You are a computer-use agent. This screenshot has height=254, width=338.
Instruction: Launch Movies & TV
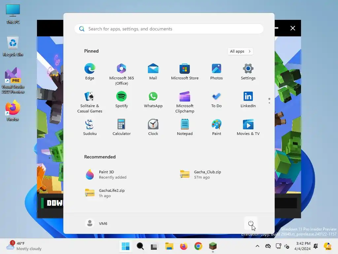248,127
